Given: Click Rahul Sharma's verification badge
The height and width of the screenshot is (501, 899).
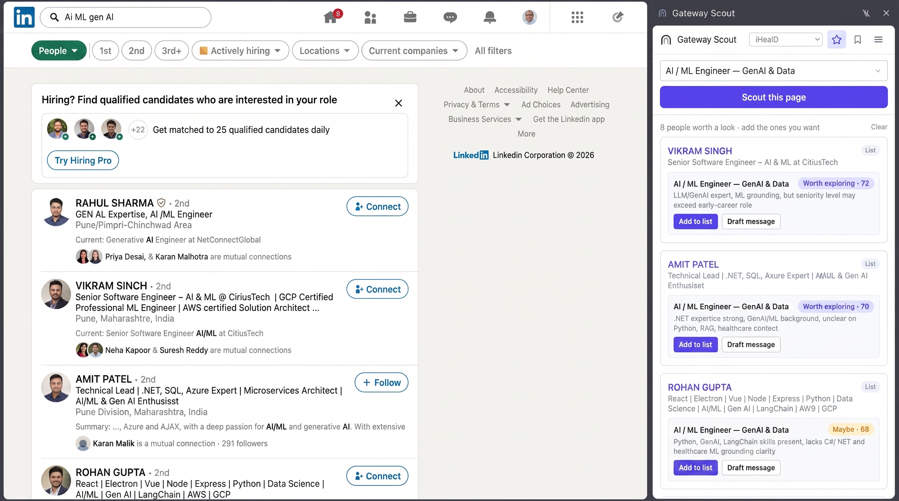Looking at the screenshot, I should [161, 203].
